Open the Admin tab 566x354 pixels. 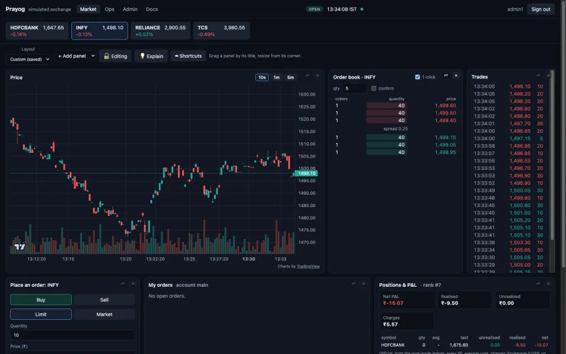(130, 9)
